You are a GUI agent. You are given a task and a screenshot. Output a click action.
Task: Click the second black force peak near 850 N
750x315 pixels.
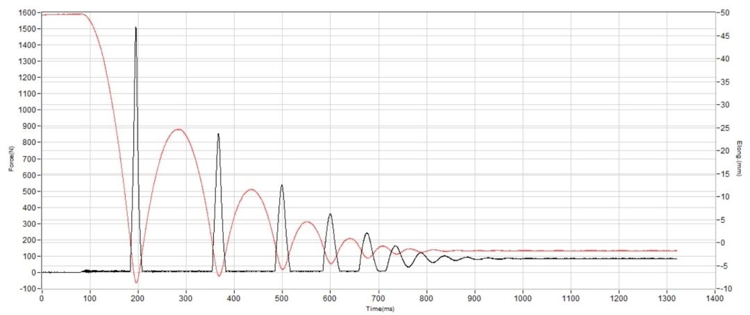[x=219, y=135]
